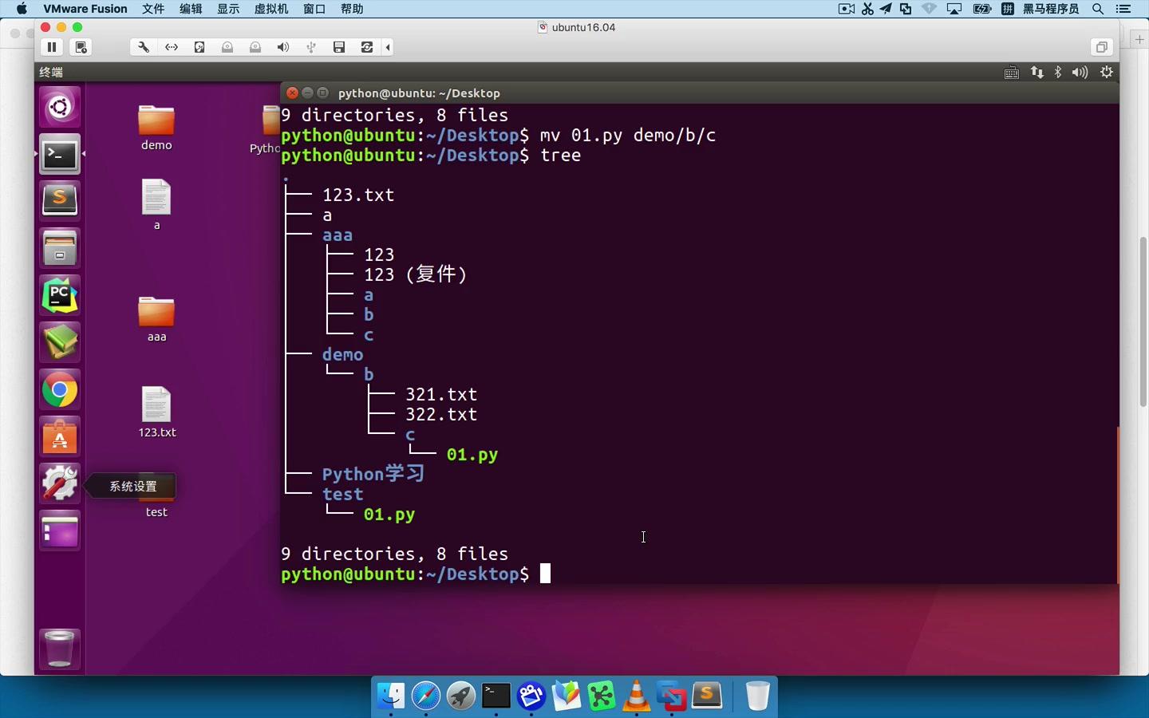Click the screen recording camera menu bar icon
The height and width of the screenshot is (718, 1149).
(847, 9)
